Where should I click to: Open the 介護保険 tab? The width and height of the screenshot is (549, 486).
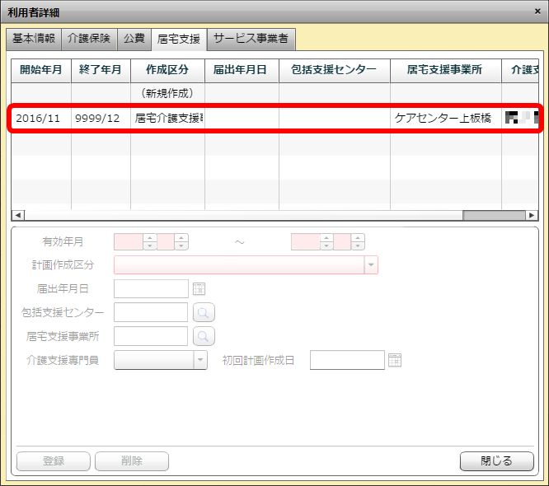(89, 39)
